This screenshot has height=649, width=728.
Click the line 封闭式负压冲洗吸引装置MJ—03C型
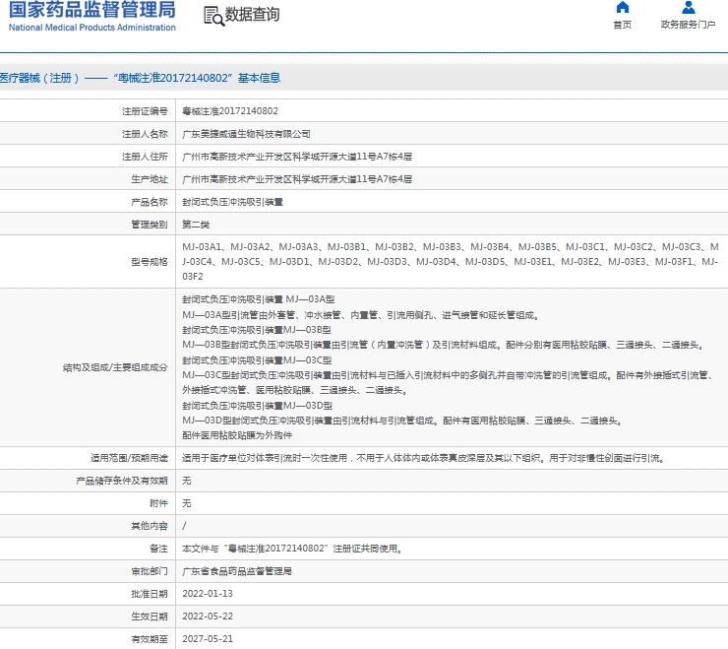pyautogui.click(x=257, y=360)
